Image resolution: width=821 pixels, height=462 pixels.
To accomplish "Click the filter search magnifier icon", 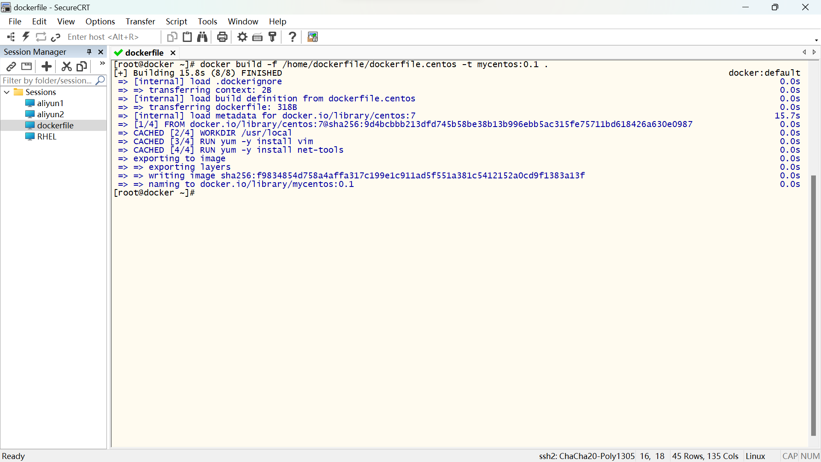I will click(x=100, y=80).
